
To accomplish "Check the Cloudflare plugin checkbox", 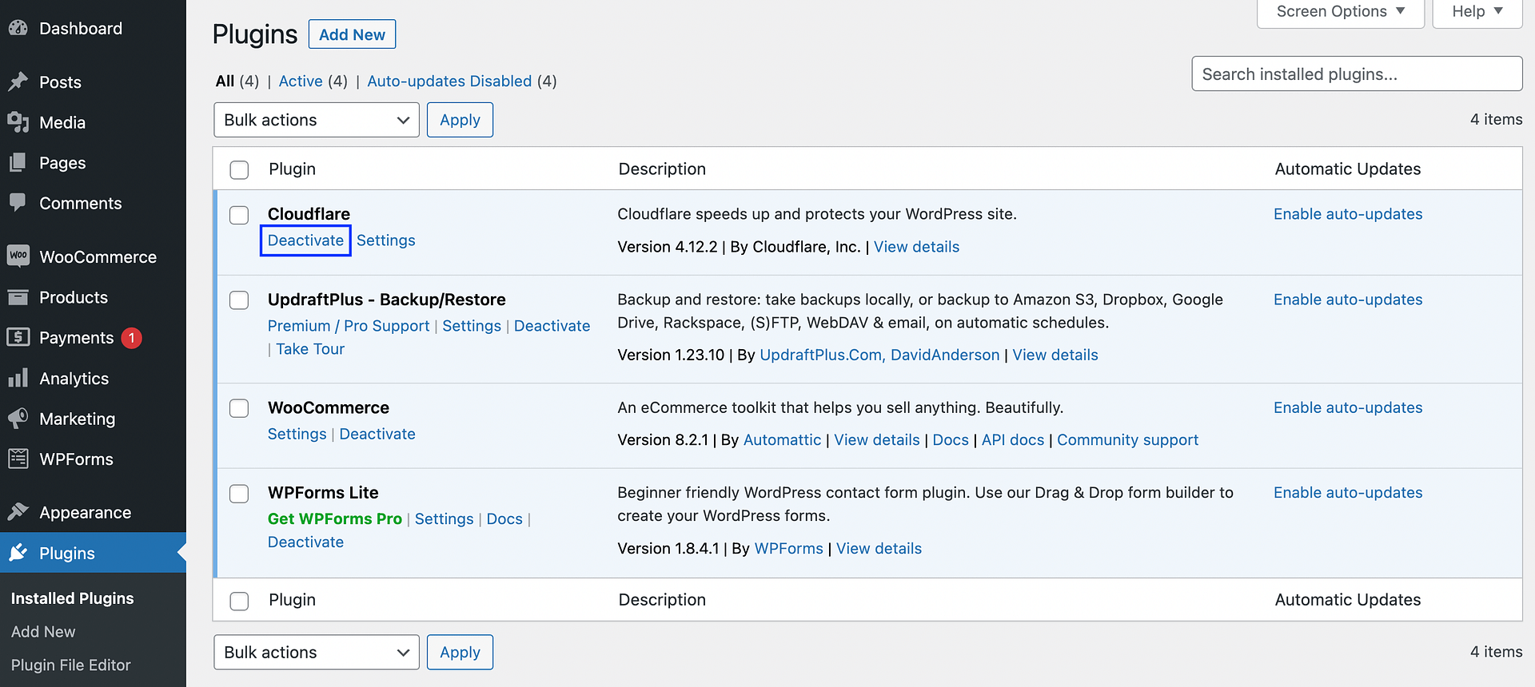I will [x=239, y=215].
